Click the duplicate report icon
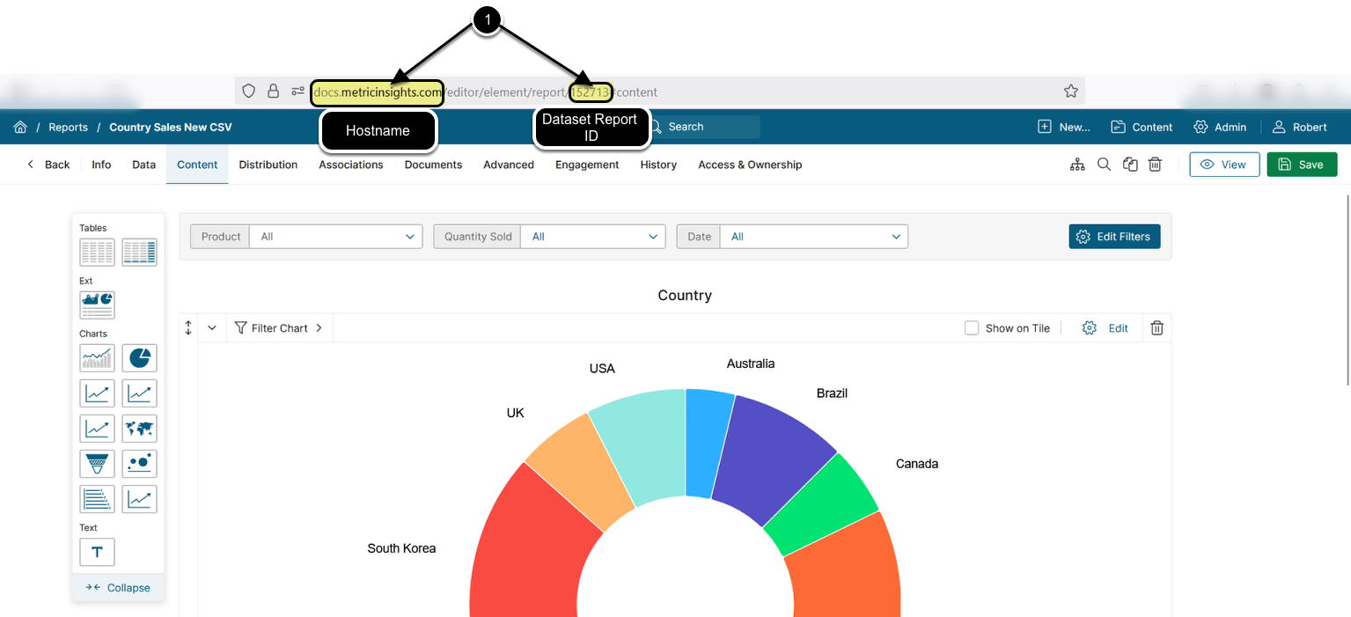The width and height of the screenshot is (1351, 617). 1130,165
